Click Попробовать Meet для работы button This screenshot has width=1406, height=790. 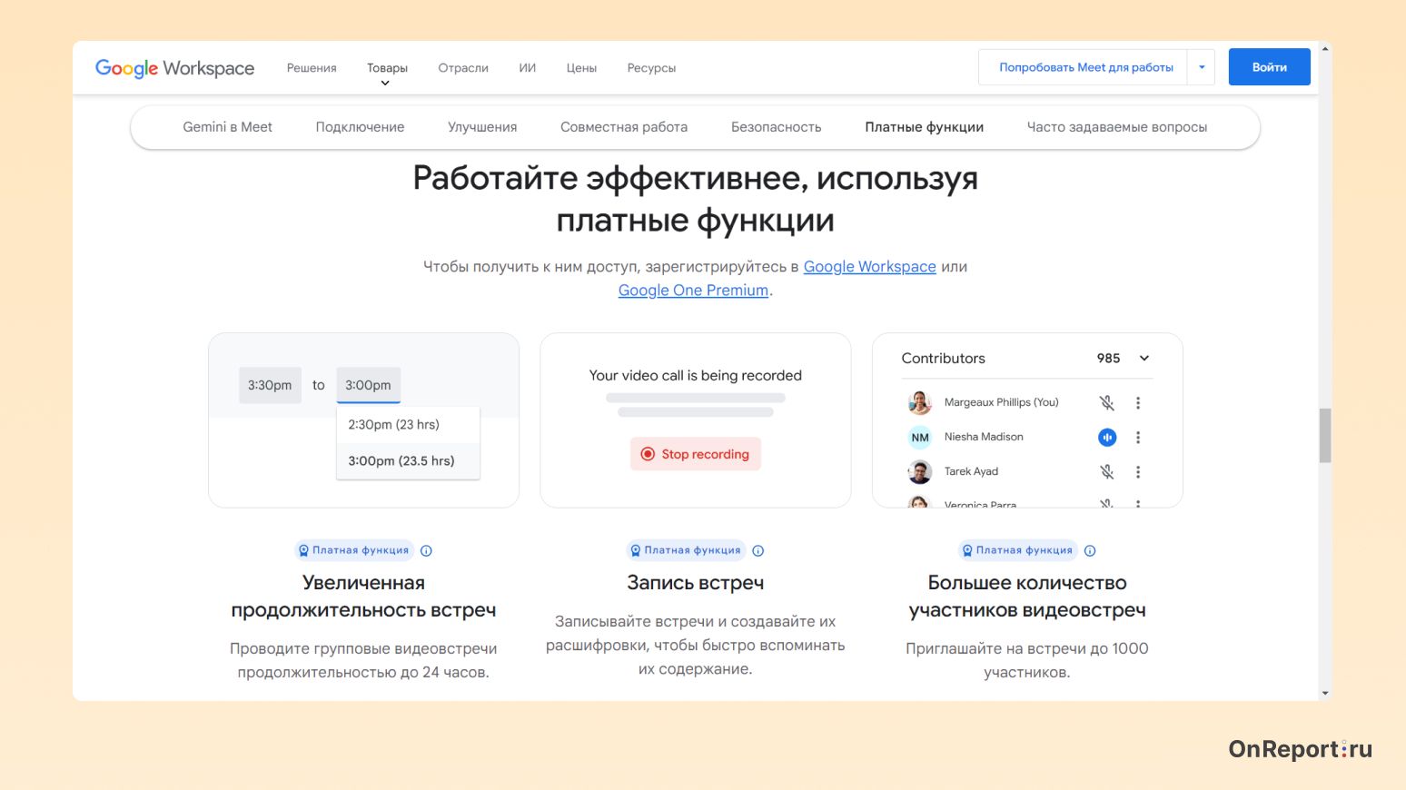1086,67
